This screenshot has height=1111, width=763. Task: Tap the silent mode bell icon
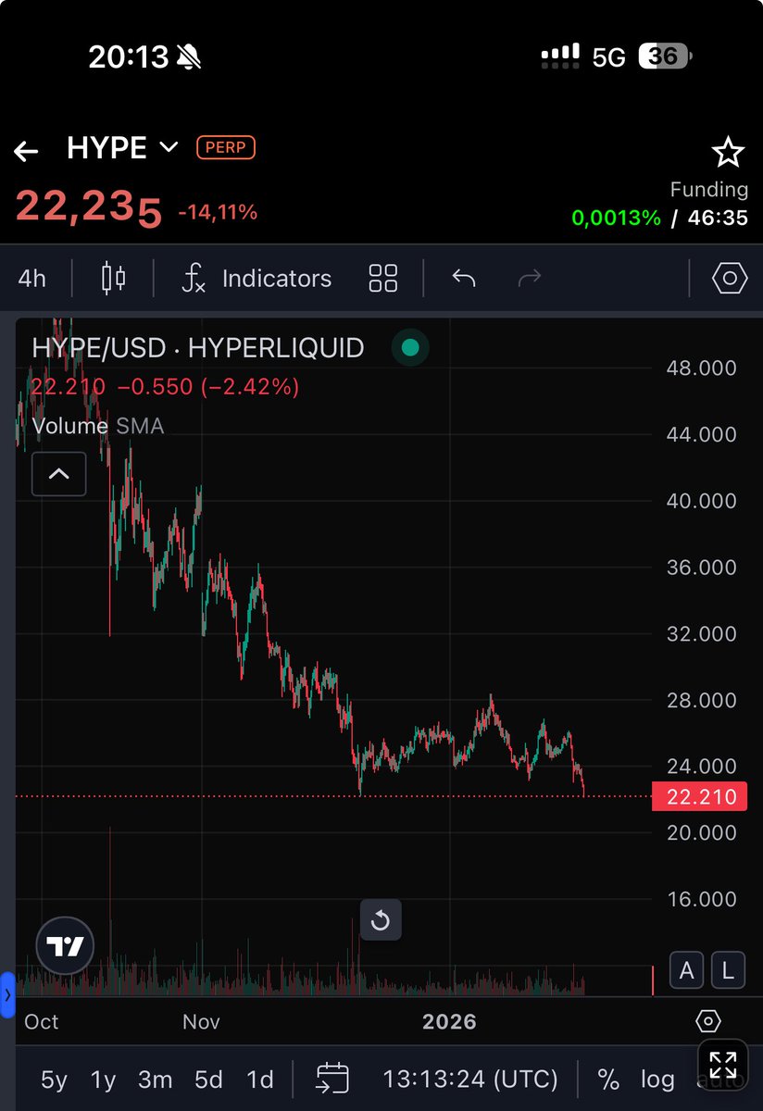(190, 57)
